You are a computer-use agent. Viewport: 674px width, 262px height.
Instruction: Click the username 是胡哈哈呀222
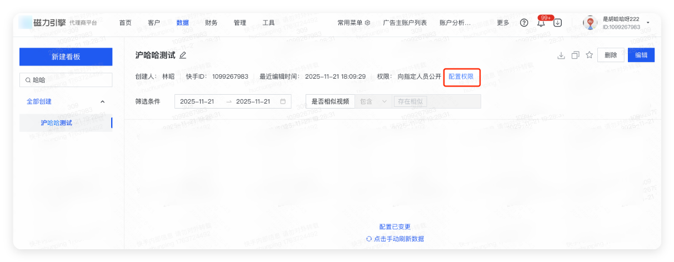click(x=621, y=19)
